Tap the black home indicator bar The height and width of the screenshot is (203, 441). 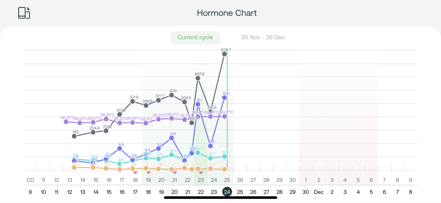click(220, 197)
